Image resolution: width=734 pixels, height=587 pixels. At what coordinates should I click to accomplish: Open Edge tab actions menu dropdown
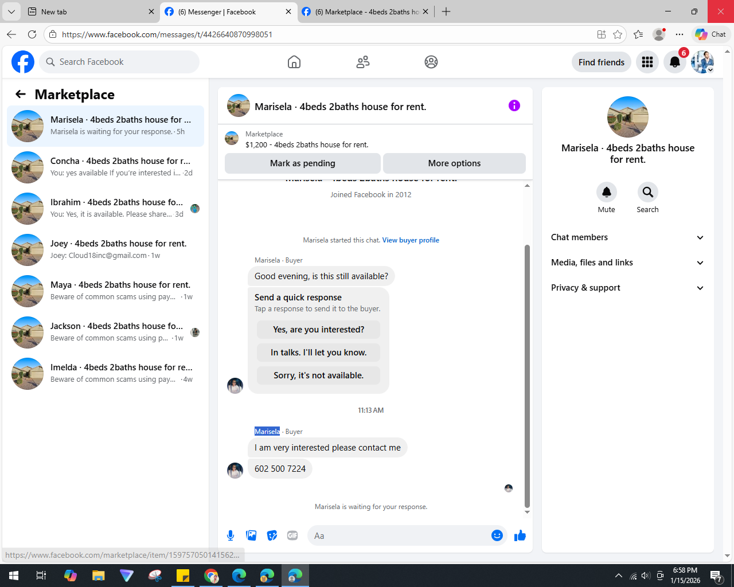[11, 11]
